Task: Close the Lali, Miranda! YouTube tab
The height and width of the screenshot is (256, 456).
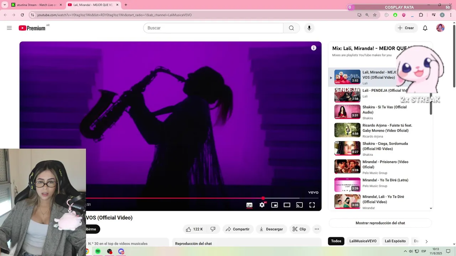Action: pos(117,5)
